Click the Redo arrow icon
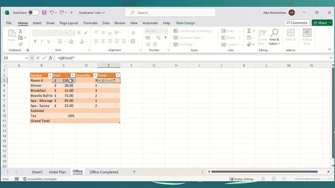Image resolution: width=335 pixels, height=188 pixels. coord(62,13)
